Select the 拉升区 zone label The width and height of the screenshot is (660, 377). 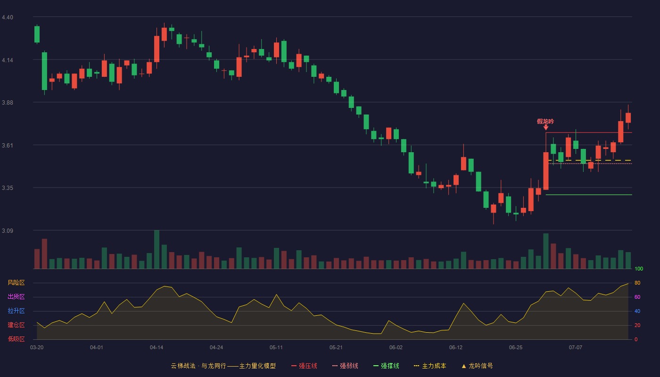[16, 311]
